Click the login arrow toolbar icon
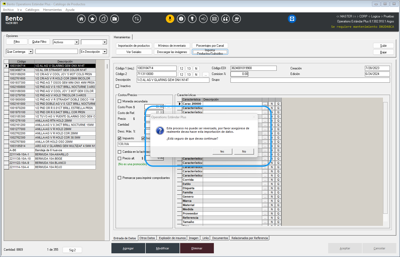The image size is (400, 257). click(203, 19)
